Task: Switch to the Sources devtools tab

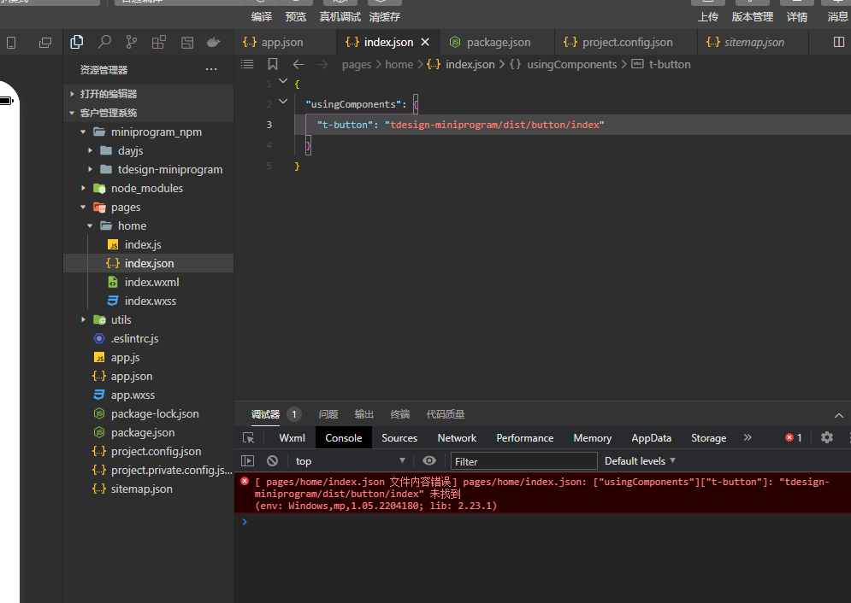Action: coord(399,438)
